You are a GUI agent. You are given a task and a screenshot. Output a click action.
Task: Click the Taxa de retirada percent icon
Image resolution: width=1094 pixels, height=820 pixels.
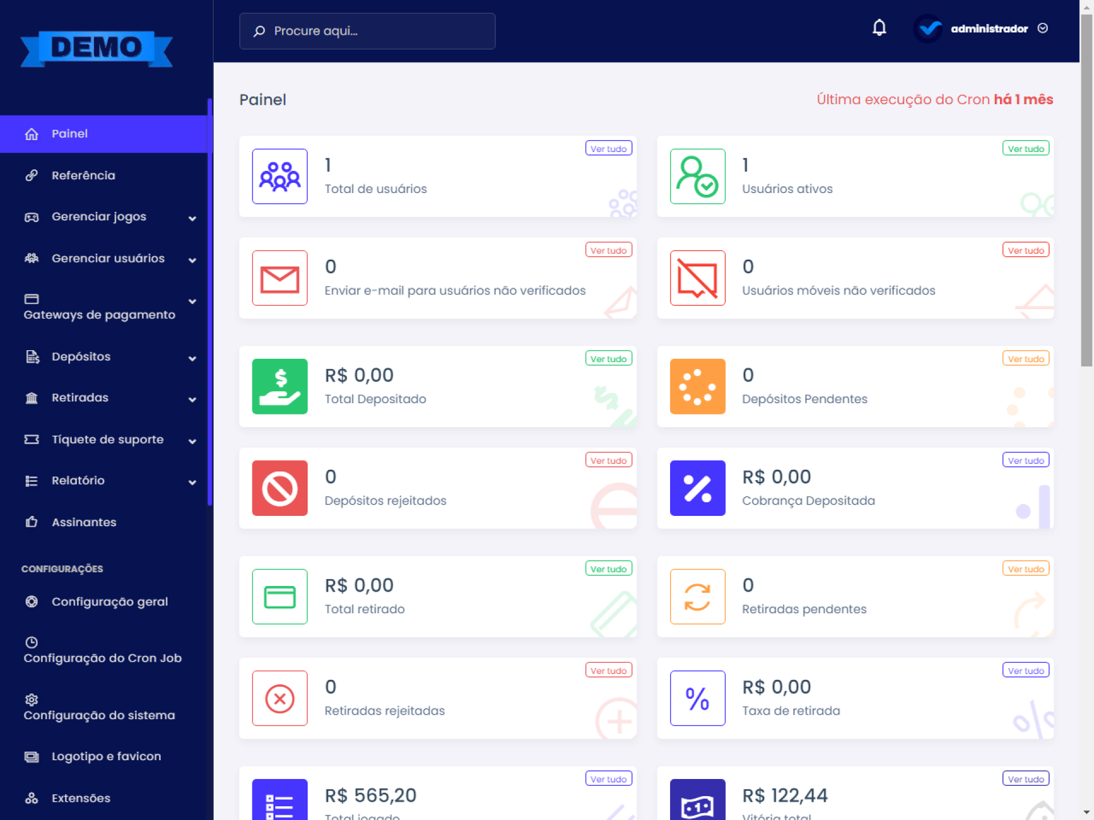(x=697, y=698)
